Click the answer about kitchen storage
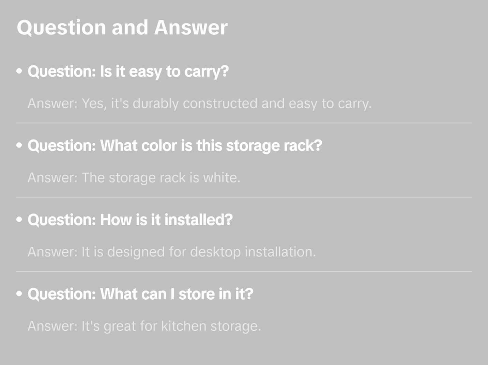Screen dimensions: 488x365 144,326
